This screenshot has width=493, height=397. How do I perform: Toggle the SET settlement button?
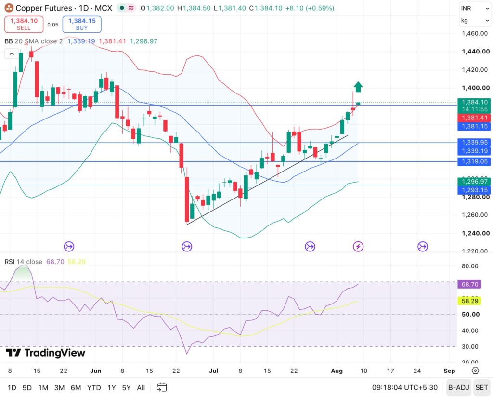coord(481,387)
